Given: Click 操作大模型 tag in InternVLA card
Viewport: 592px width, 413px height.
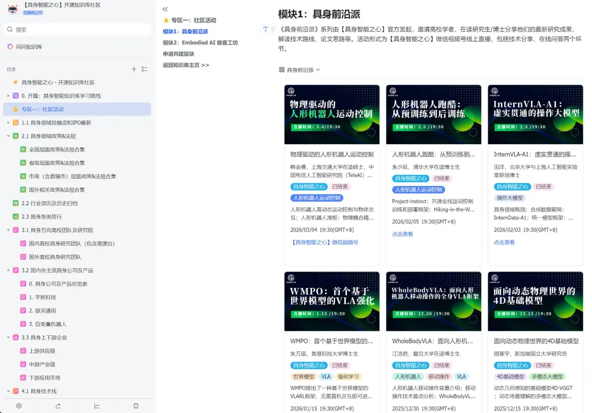Looking at the screenshot, I should pos(510,197).
